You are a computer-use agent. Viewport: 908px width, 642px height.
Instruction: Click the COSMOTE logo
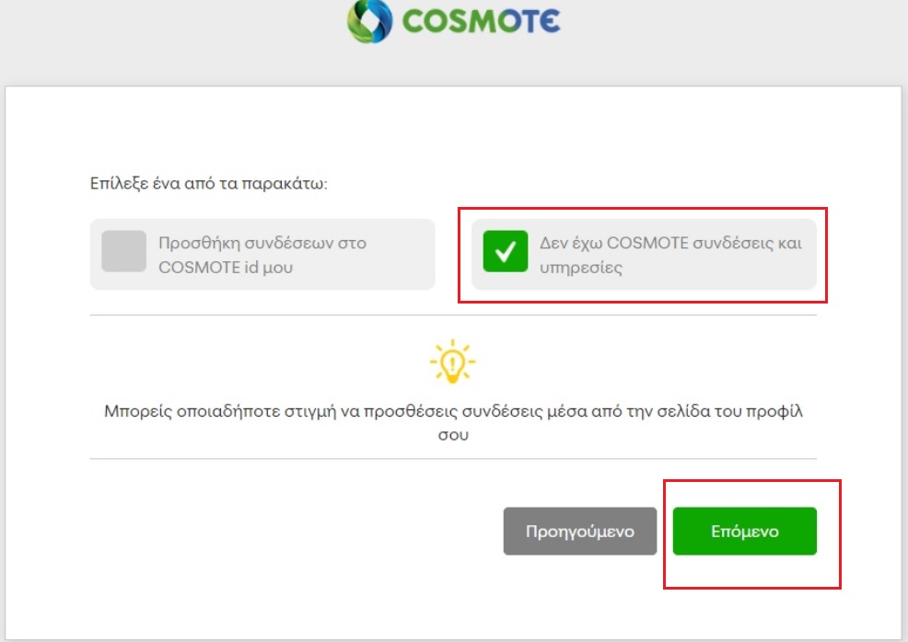click(456, 19)
